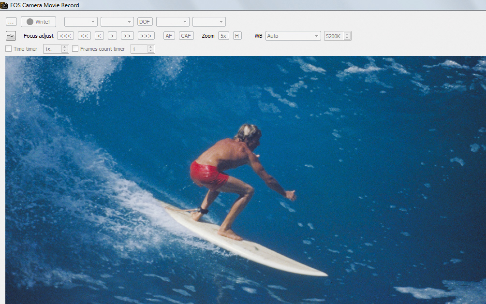Move focus far forward with >>>

pyautogui.click(x=146, y=36)
